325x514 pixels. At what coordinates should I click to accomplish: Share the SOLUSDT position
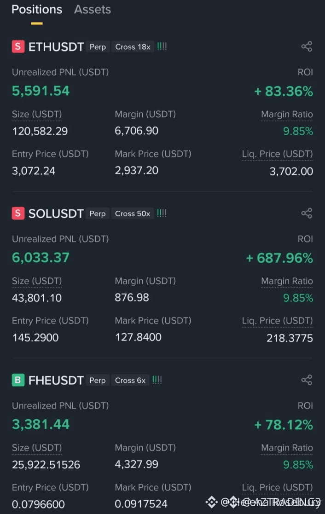point(307,214)
